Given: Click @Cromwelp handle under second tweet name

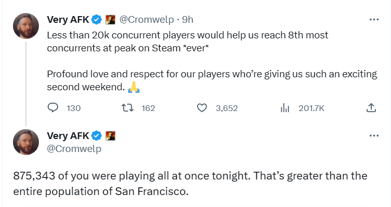Looking at the screenshot, I should (x=74, y=149).
